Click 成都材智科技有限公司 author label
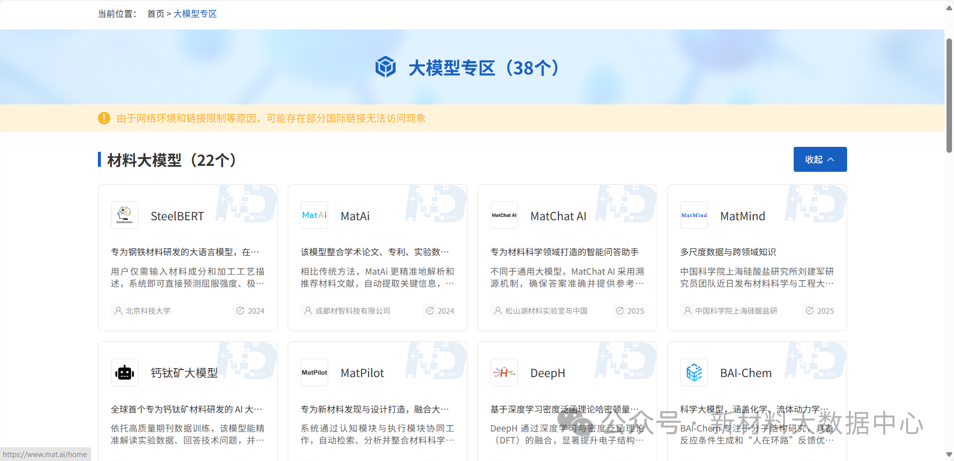Screen dimensions: 954x461 coord(353,311)
